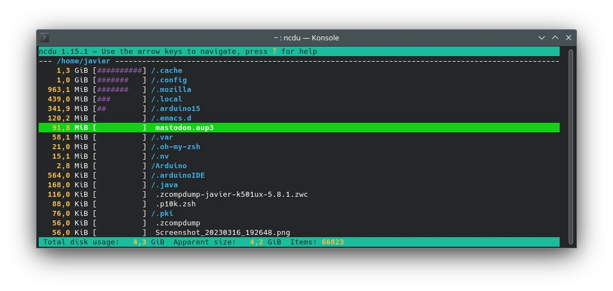Open the /.mozilla directory entry
Viewport: 613px width, 291px height.
(171, 90)
